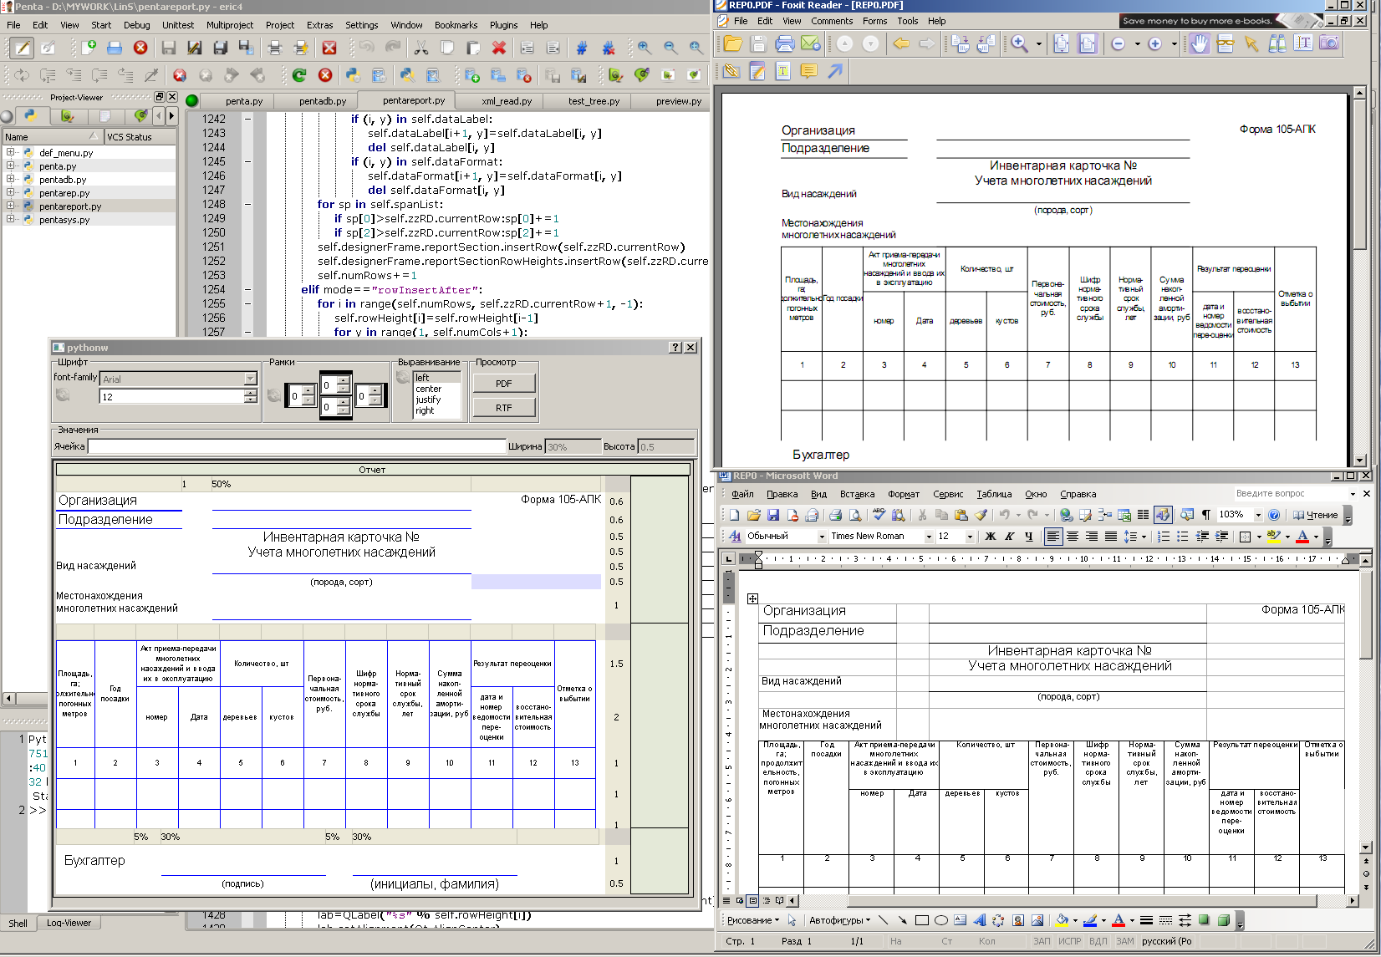
Task: Click the zoom-in magnifier icon in eric4
Action: (644, 48)
